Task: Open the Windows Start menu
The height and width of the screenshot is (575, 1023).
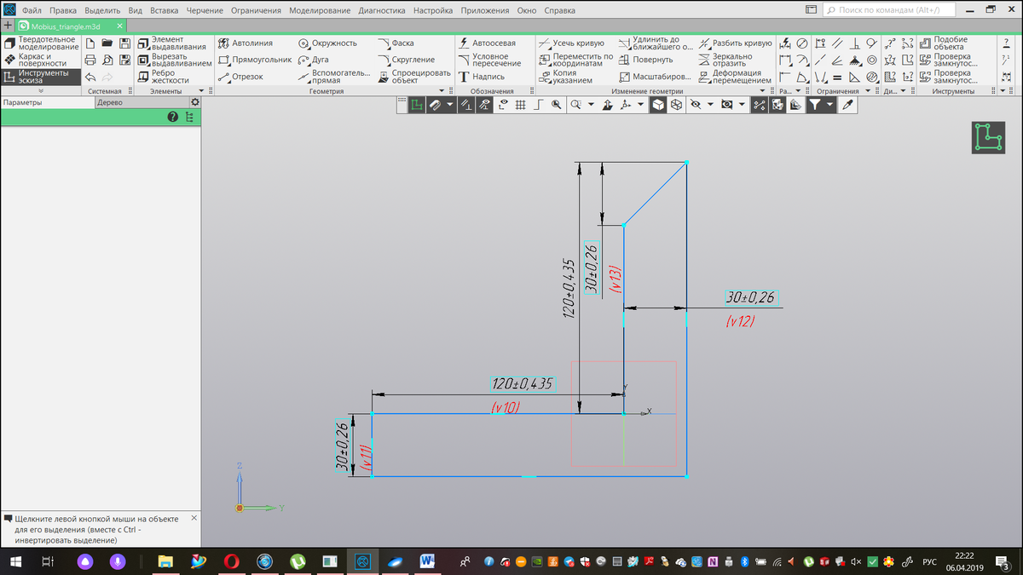Action: [15, 561]
